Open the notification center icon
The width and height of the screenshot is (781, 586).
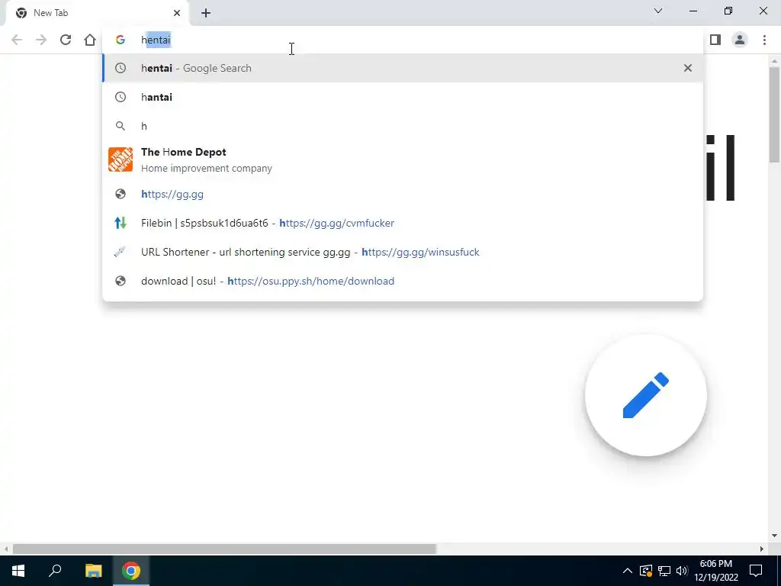(x=756, y=571)
